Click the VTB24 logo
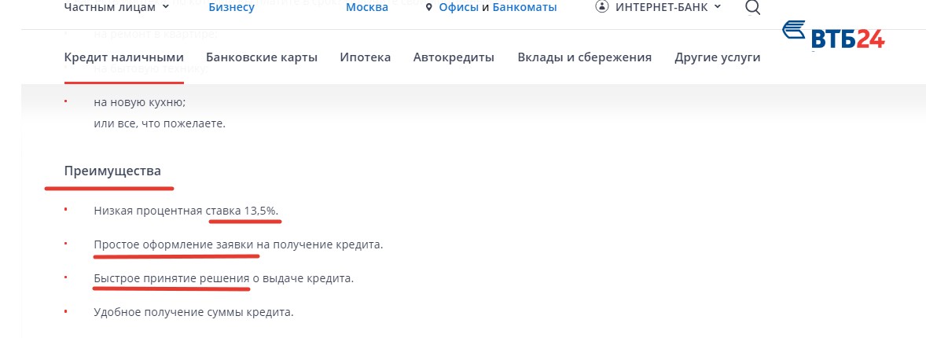The width and height of the screenshot is (926, 338). (833, 35)
